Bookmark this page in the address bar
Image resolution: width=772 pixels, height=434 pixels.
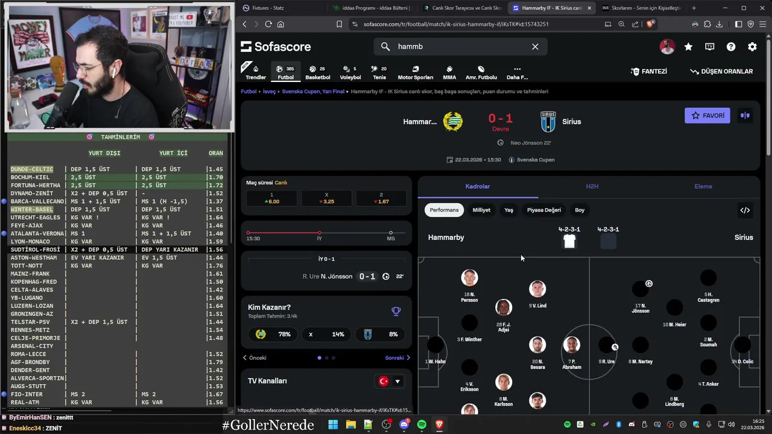click(x=339, y=24)
